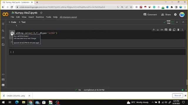Click Show all downloads button

tap(177, 95)
